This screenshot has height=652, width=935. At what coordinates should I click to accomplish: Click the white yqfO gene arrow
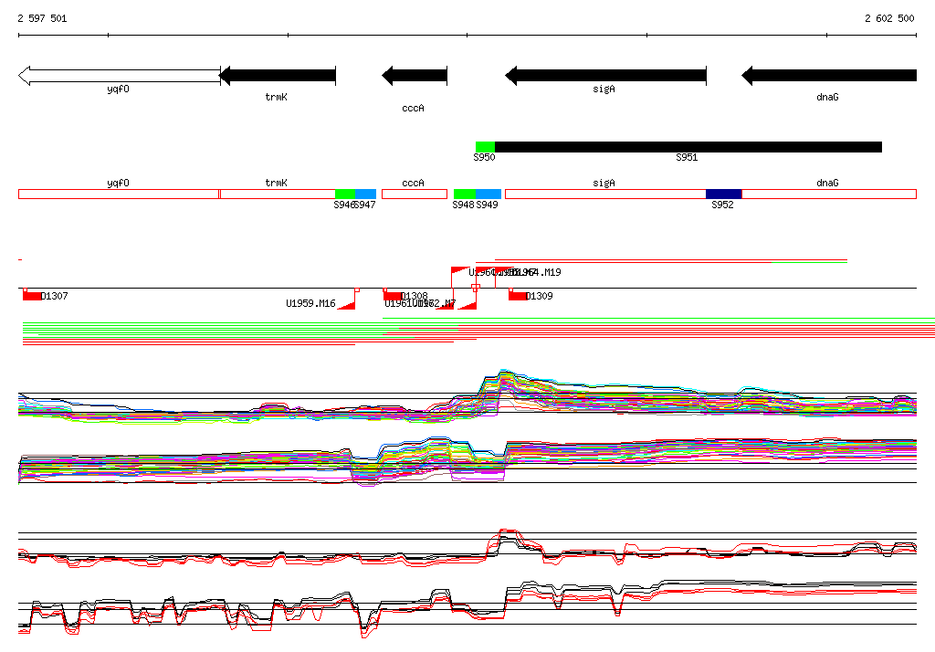[x=119, y=76]
